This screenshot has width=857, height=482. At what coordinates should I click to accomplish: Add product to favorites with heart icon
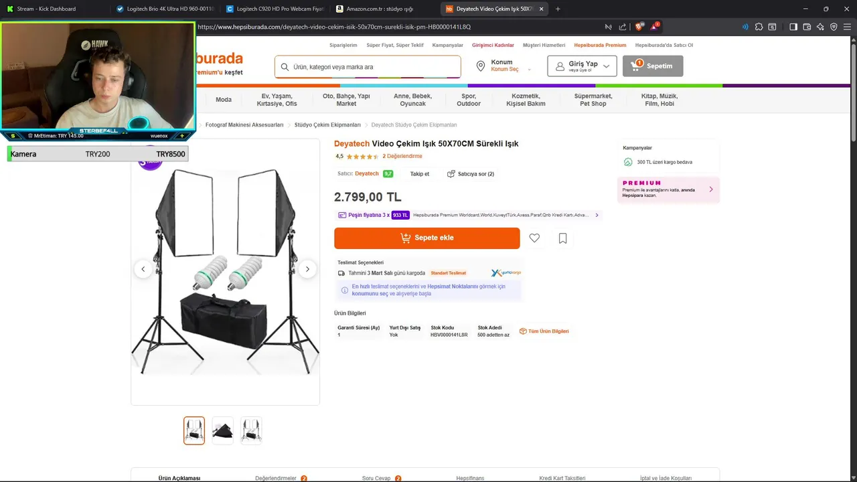534,238
